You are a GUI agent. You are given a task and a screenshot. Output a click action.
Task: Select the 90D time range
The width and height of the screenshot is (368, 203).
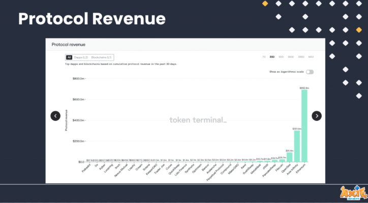tap(282, 57)
